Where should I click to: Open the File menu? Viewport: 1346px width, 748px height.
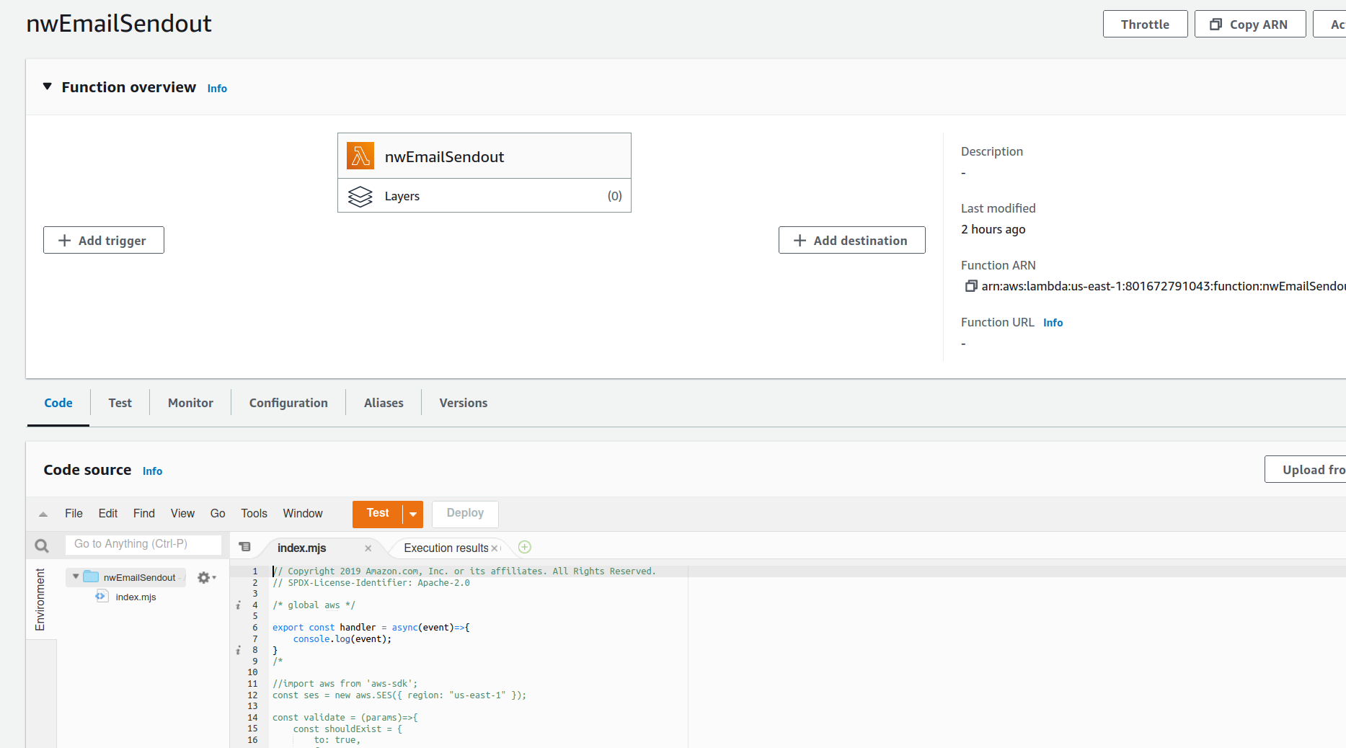(74, 513)
